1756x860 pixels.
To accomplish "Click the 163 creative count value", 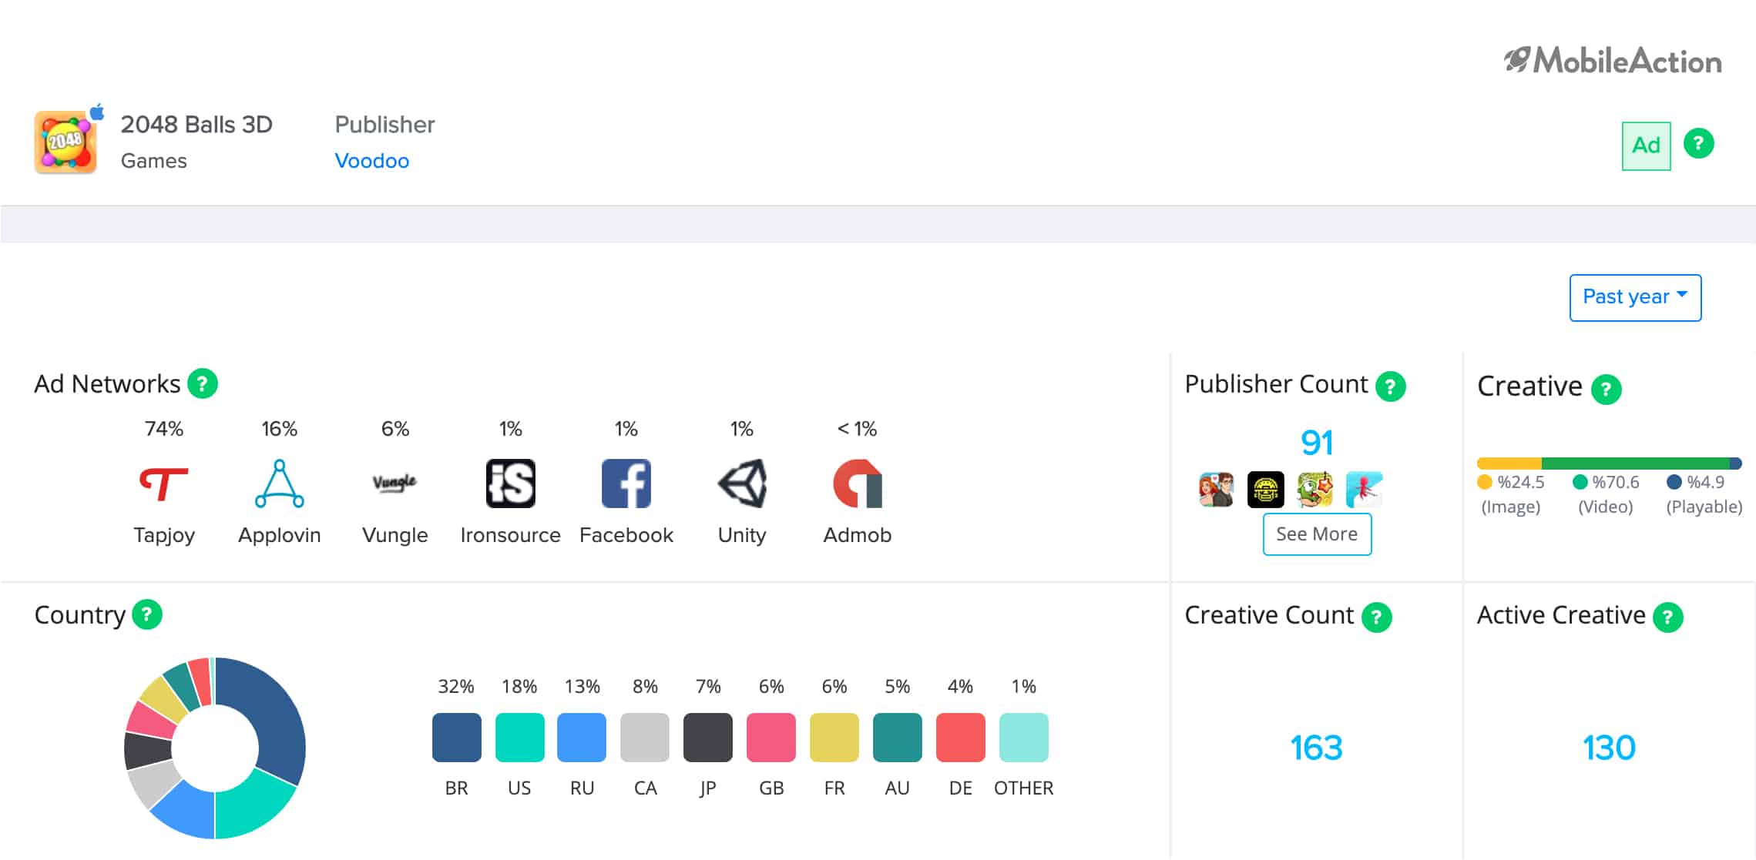I will point(1317,748).
